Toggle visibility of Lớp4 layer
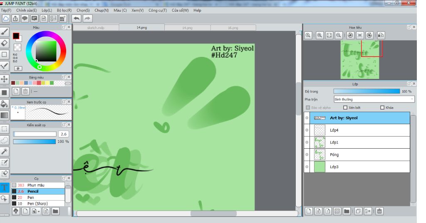The image size is (426, 223). pyautogui.click(x=307, y=130)
